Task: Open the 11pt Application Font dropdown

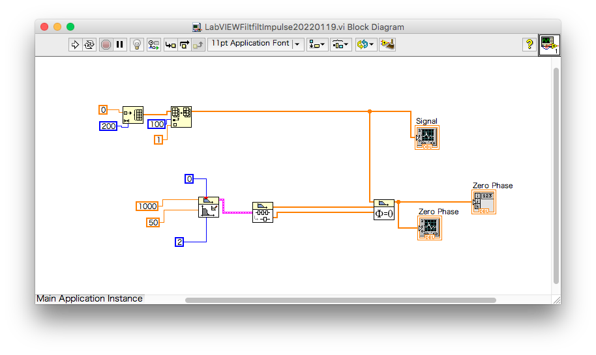Action: (x=256, y=44)
